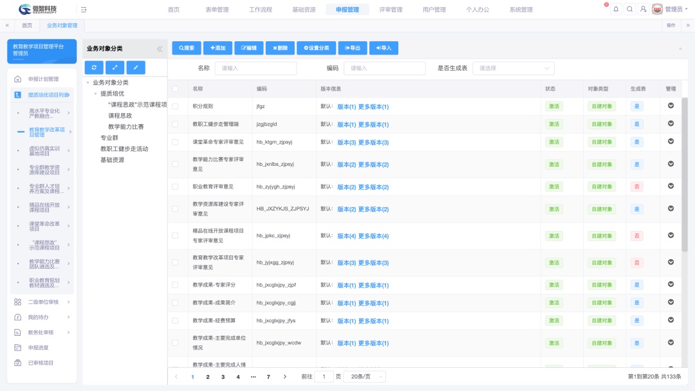This screenshot has width=695, height=391.
Task: Open the 是否生成表 dropdown
Action: tap(513, 68)
